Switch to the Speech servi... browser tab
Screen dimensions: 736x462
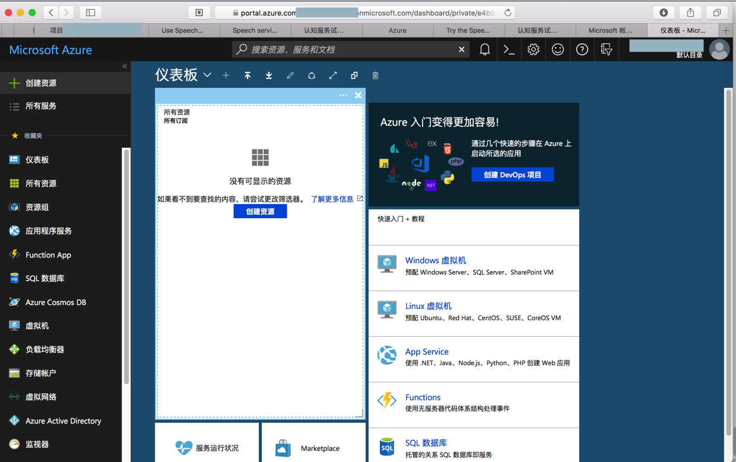click(x=255, y=30)
